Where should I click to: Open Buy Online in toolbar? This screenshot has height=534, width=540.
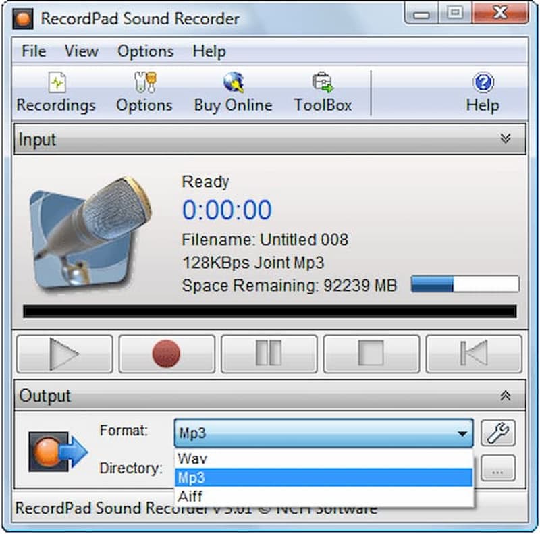[233, 94]
